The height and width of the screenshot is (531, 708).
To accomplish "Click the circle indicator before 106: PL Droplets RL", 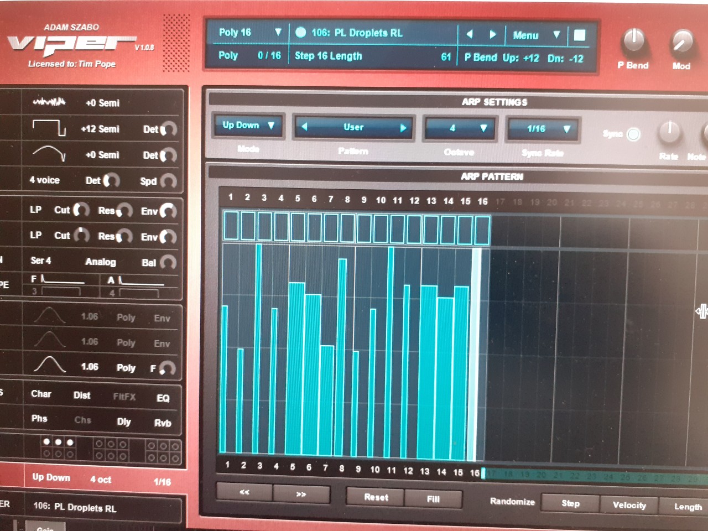I will coord(300,32).
